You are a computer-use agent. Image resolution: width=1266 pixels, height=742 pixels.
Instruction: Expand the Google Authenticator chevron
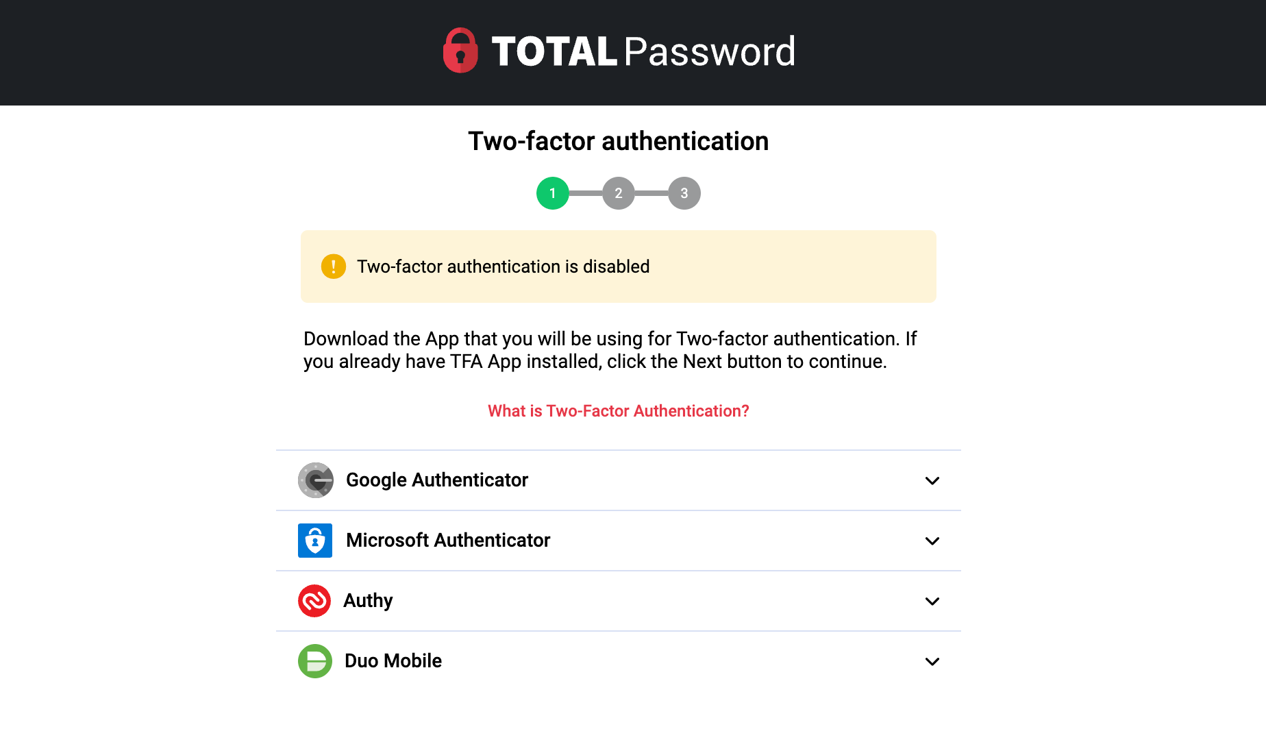tap(932, 481)
